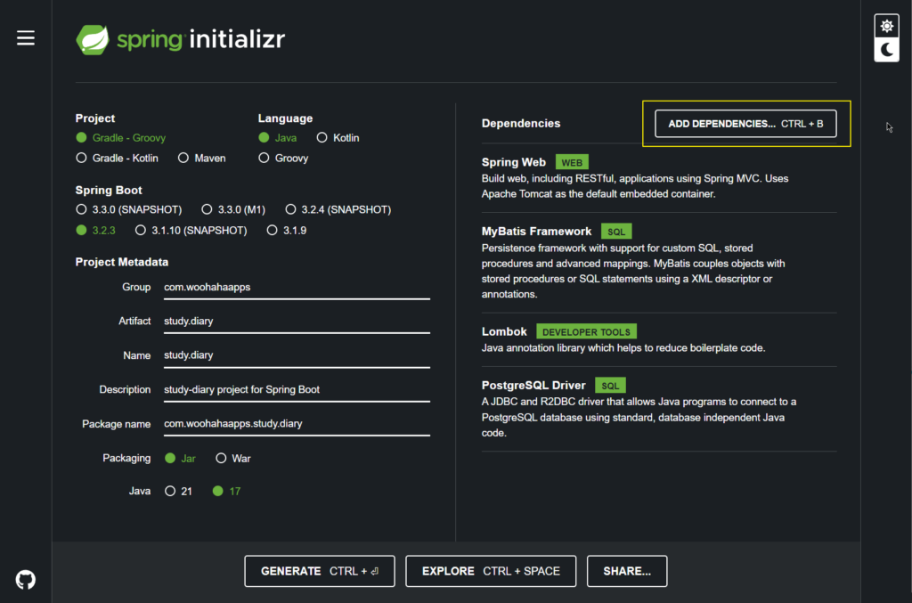The image size is (912, 603).
Task: Click the PostgreSQL Driver dependency
Action: [659, 409]
